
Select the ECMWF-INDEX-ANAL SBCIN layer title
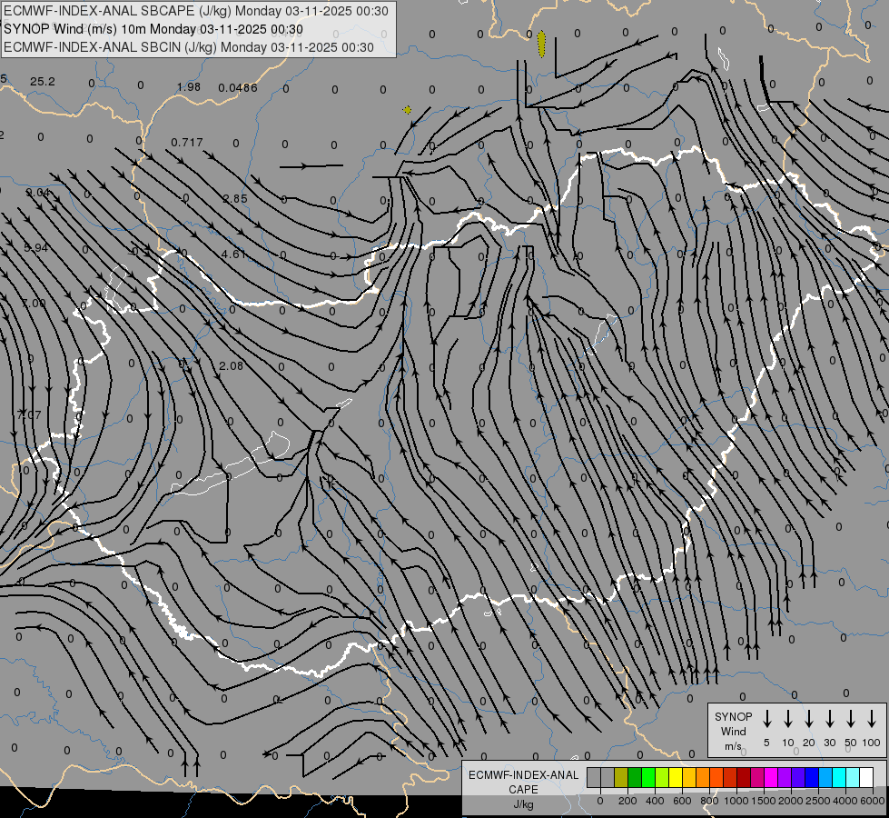coord(189,47)
